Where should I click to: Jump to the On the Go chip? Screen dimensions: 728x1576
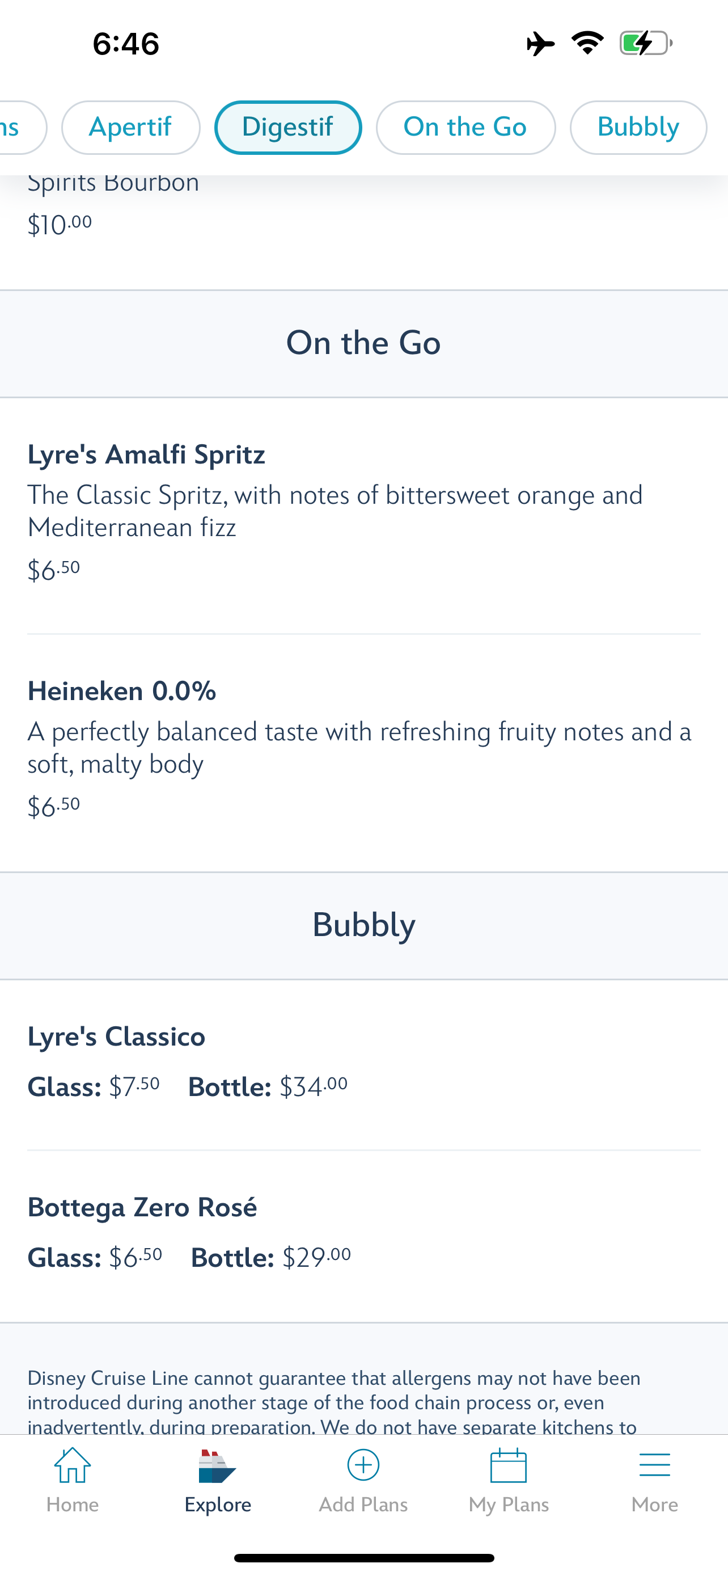coord(465,127)
